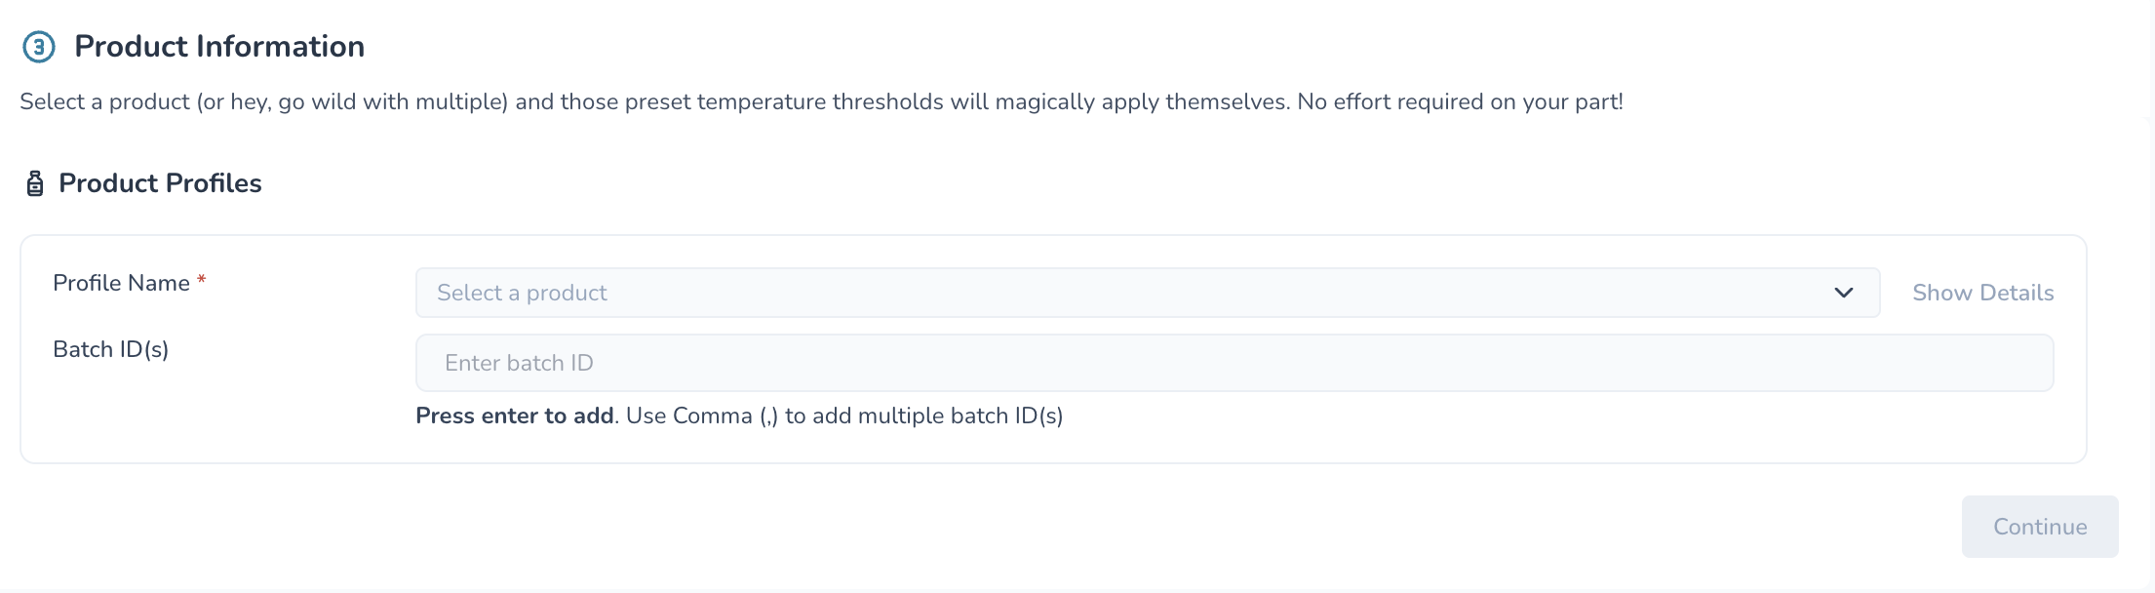Viewport: 2155px width, 593px height.
Task: Focus the Enter batch ID field
Action: pos(1234,363)
